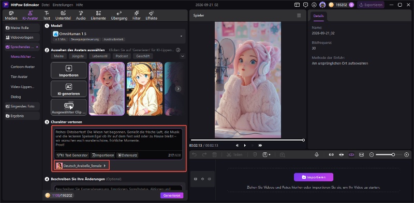Screen dimensions: 414x203
Task: Zoom in the timeline with the plus icon
Action: (x=407, y=155)
